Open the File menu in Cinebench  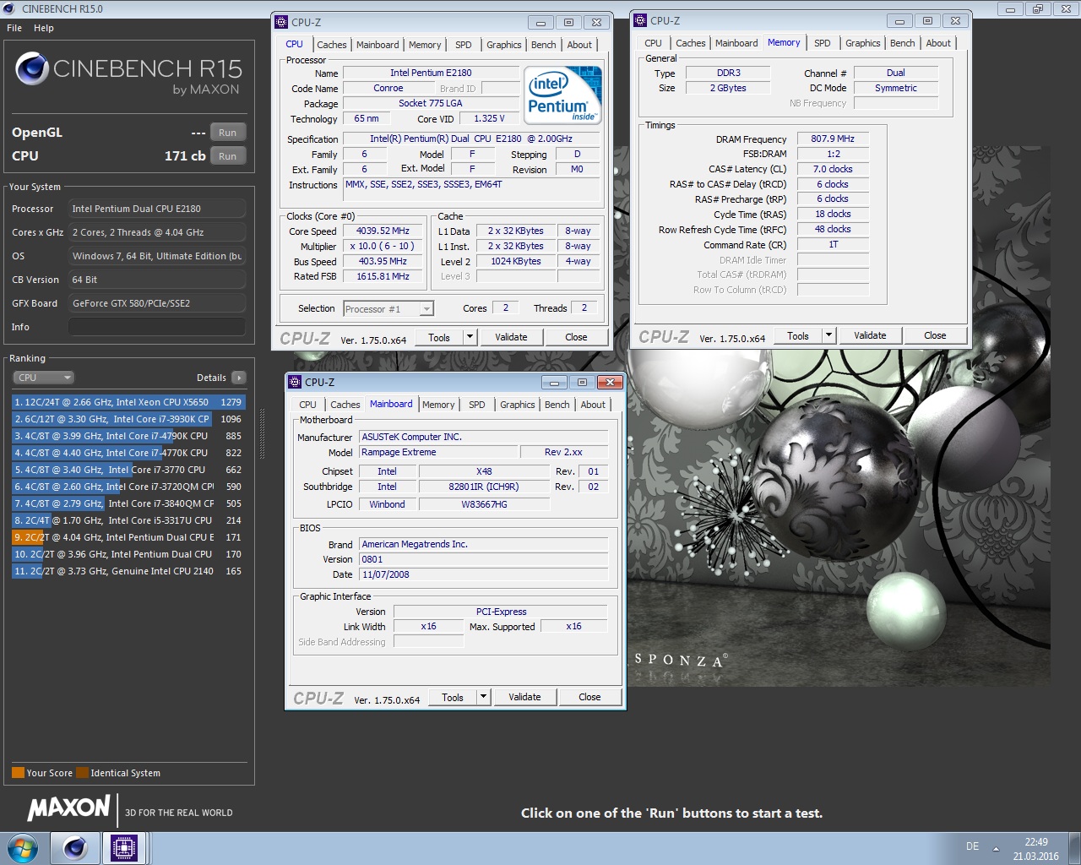14,28
